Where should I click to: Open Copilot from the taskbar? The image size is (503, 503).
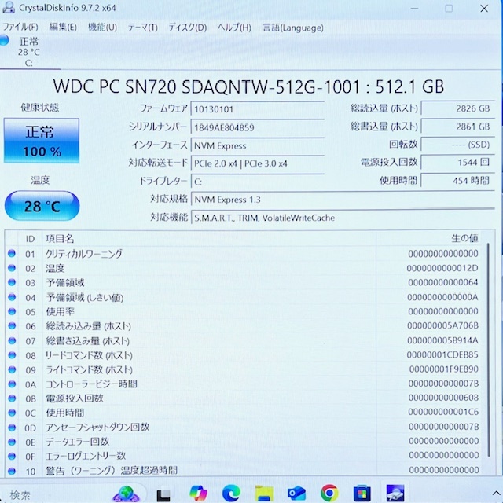tap(198, 493)
